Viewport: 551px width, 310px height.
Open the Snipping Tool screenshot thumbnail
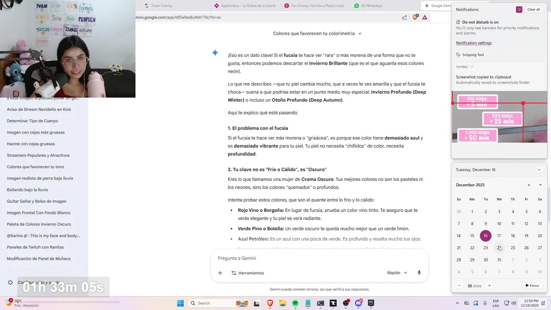[x=499, y=117]
